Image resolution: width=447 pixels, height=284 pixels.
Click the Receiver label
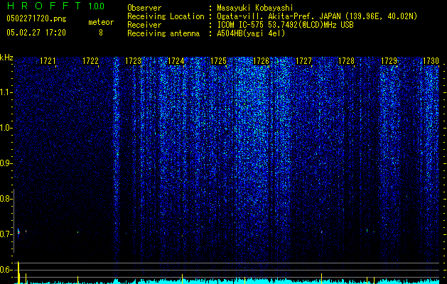coord(144,25)
